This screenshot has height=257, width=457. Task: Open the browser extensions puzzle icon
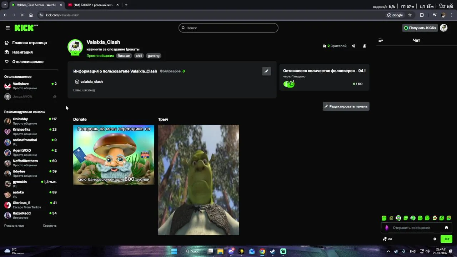422,15
